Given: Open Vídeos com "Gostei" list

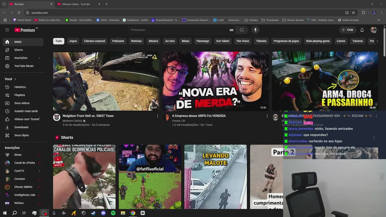Looking at the screenshot, I should tap(23, 119).
